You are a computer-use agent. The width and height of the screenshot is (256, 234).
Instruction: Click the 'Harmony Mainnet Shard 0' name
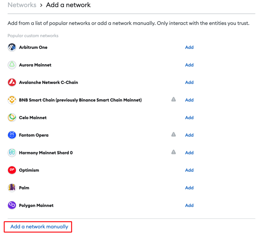point(46,153)
